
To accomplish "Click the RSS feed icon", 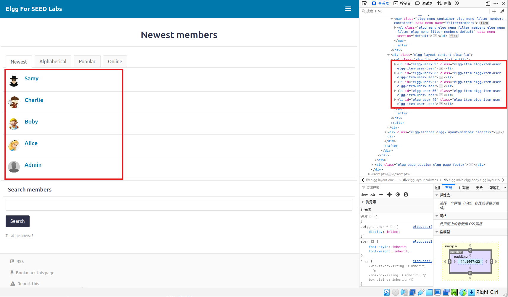I will [x=12, y=262].
